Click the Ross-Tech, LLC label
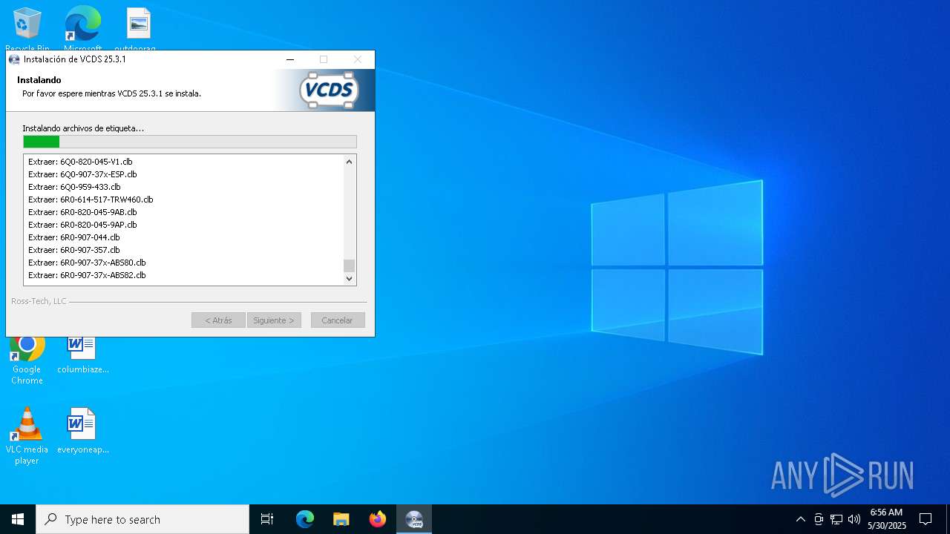Image resolution: width=950 pixels, height=534 pixels. click(x=39, y=301)
